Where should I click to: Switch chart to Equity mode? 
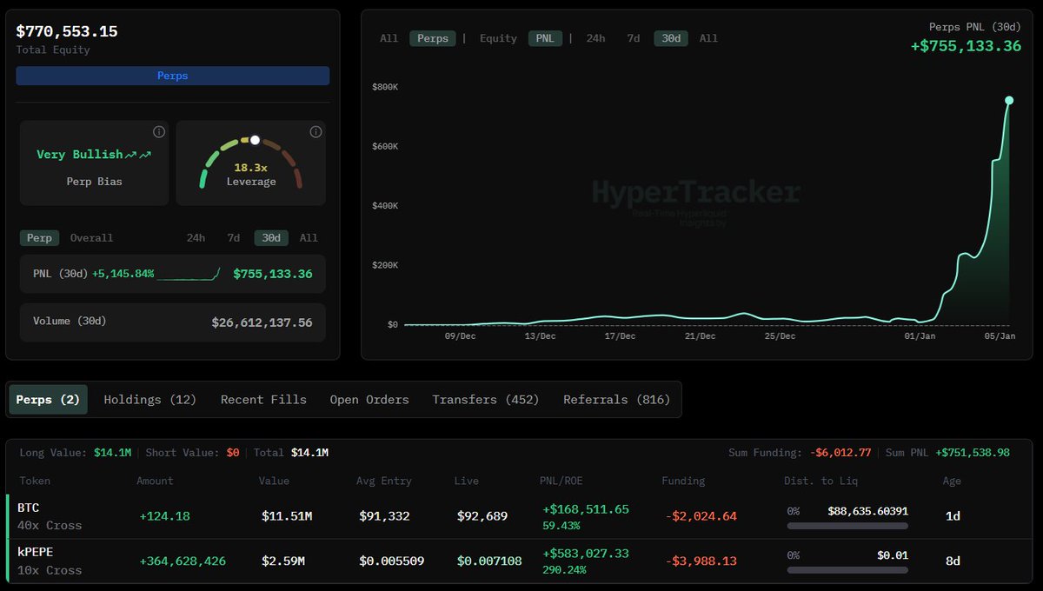pyautogui.click(x=498, y=38)
